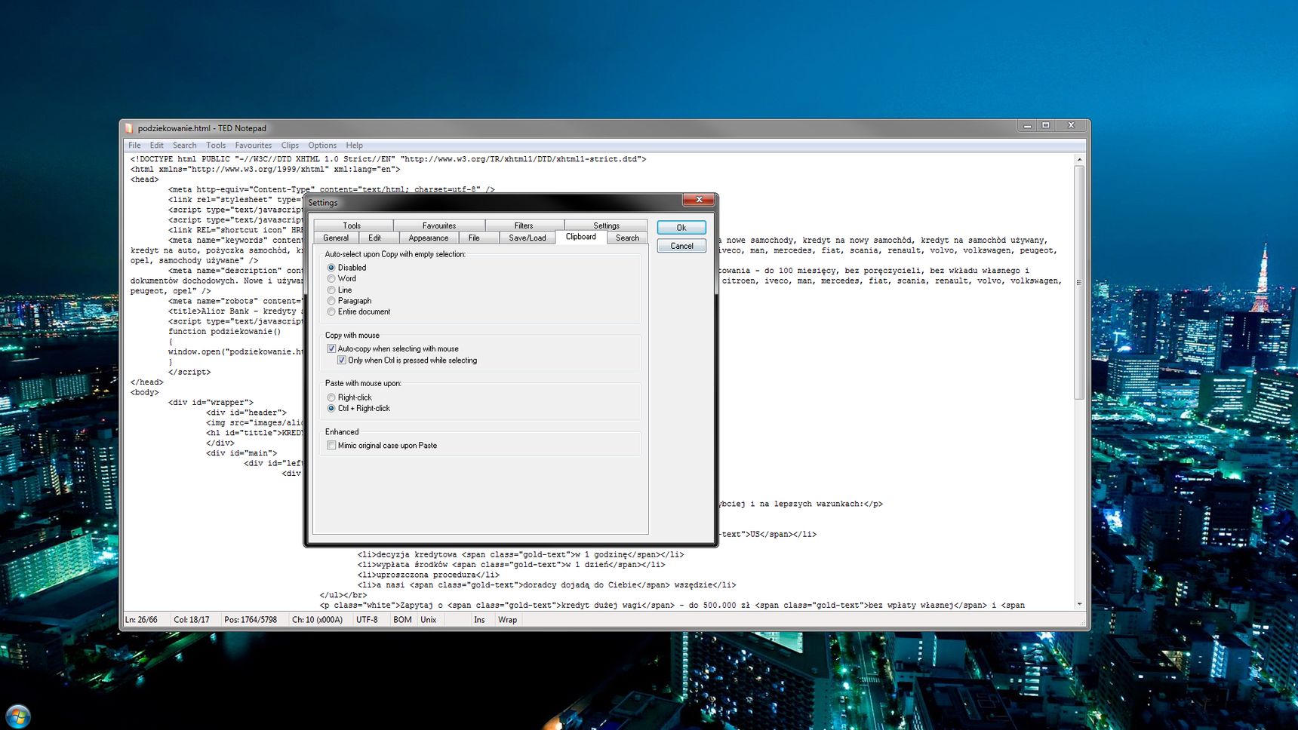Click the Ins status indicator
This screenshot has height=730, width=1298.
(479, 620)
